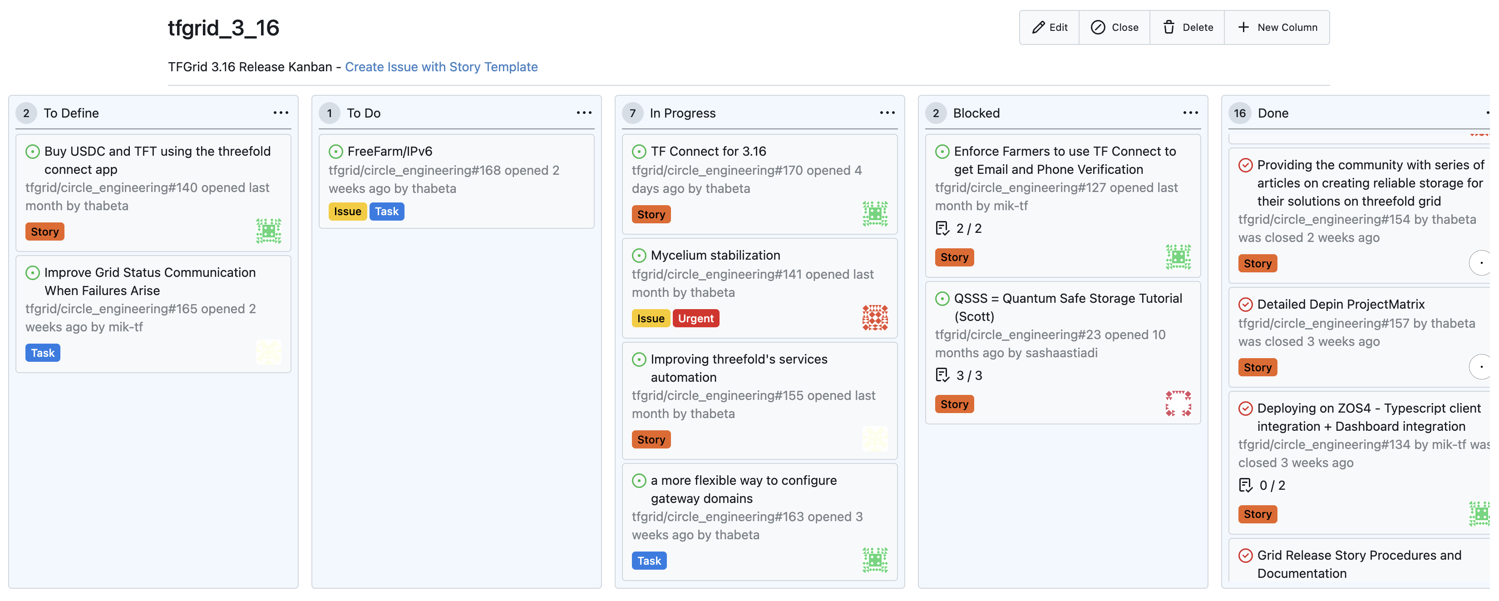Click assignee avatar on Enforce Farmers card
The image size is (1499, 601).
click(x=1178, y=256)
